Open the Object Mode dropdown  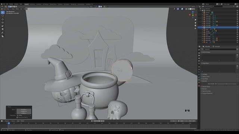click(x=6, y=9)
